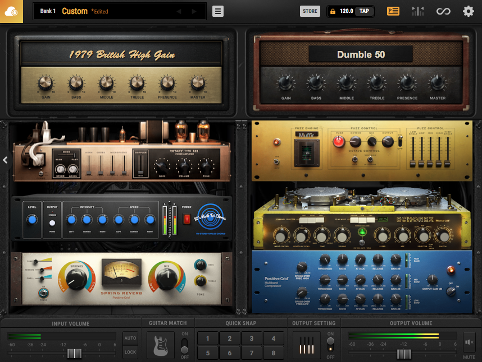Adjust the Input Volume slider handle

click(x=74, y=354)
